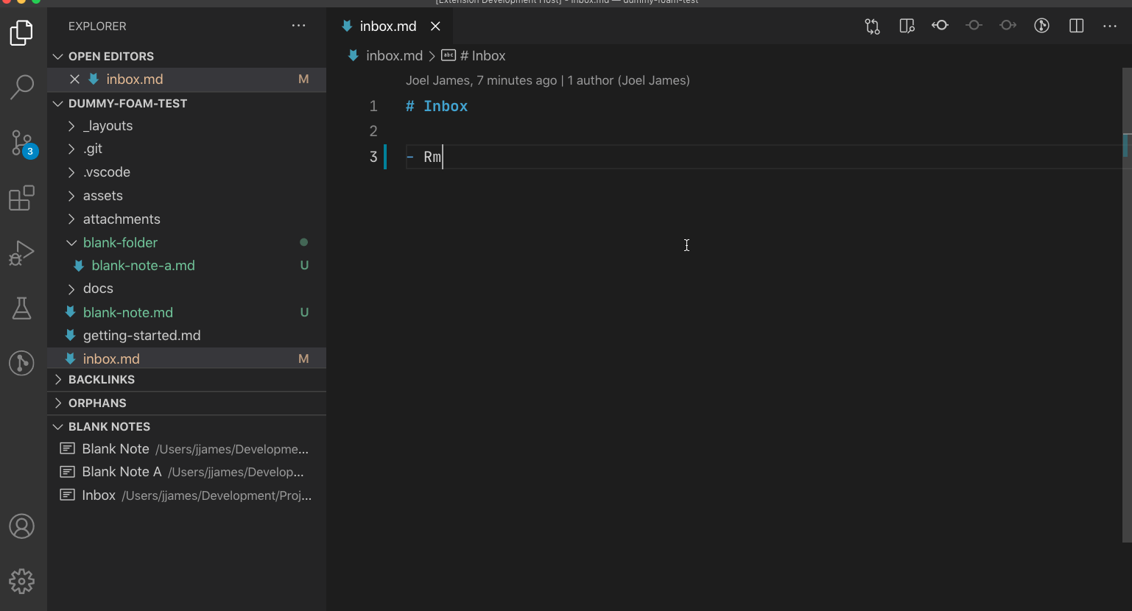
Task: Open Inbox entry in Blank Notes
Action: point(187,495)
